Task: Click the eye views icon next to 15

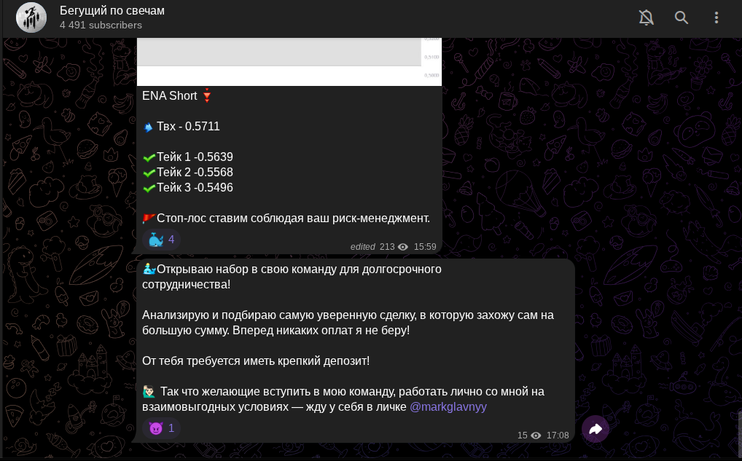Action: [536, 436]
